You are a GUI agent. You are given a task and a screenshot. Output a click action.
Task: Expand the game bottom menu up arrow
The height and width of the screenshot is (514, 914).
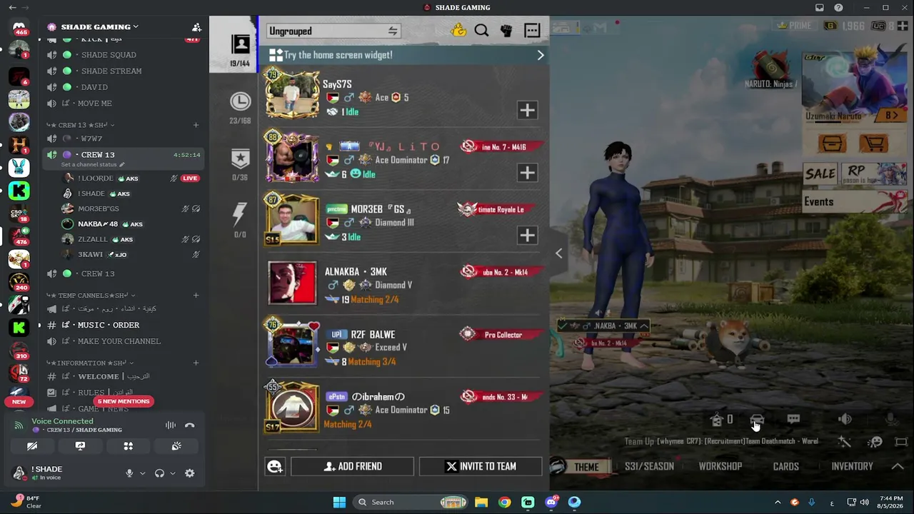(898, 466)
